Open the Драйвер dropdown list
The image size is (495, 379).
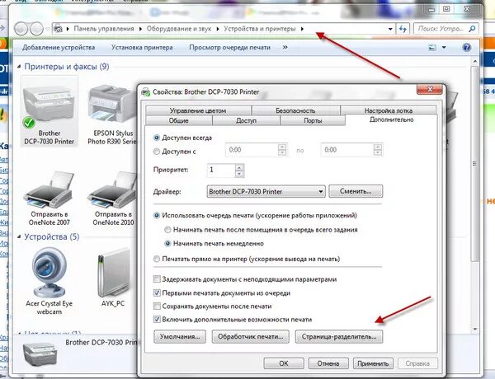tap(266, 191)
